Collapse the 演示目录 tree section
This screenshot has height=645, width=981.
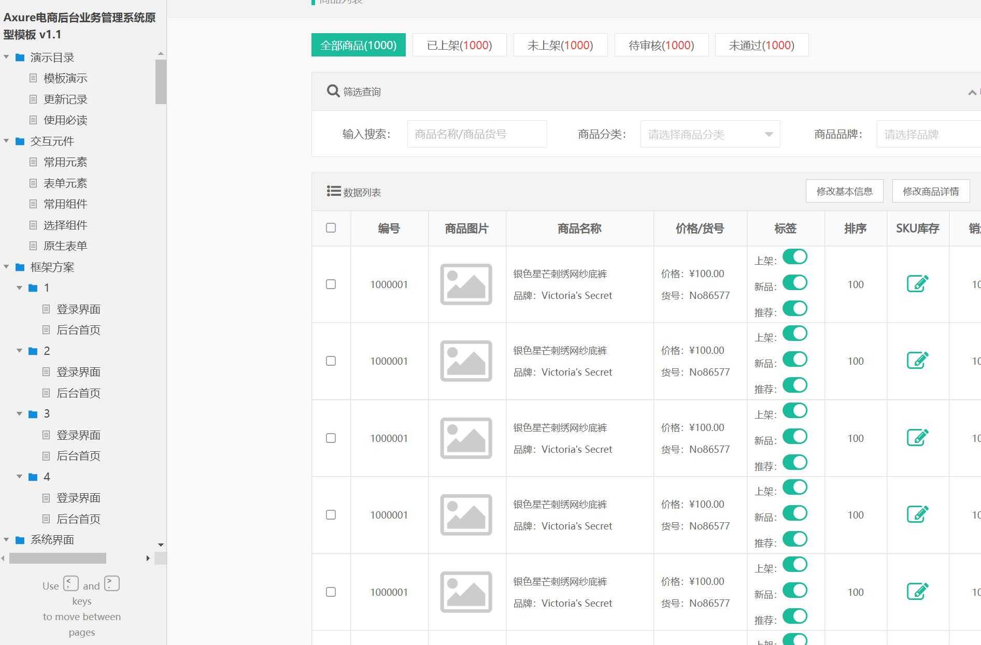click(6, 57)
